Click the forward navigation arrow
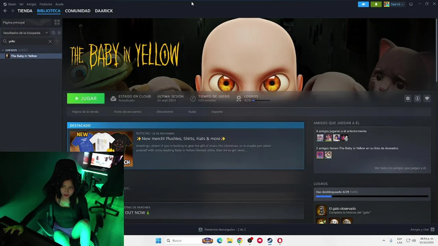The width and height of the screenshot is (438, 246). pos(12,11)
